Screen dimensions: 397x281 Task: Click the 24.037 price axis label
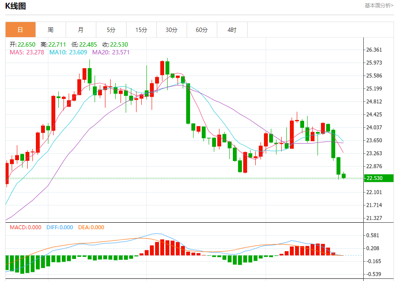click(374, 127)
